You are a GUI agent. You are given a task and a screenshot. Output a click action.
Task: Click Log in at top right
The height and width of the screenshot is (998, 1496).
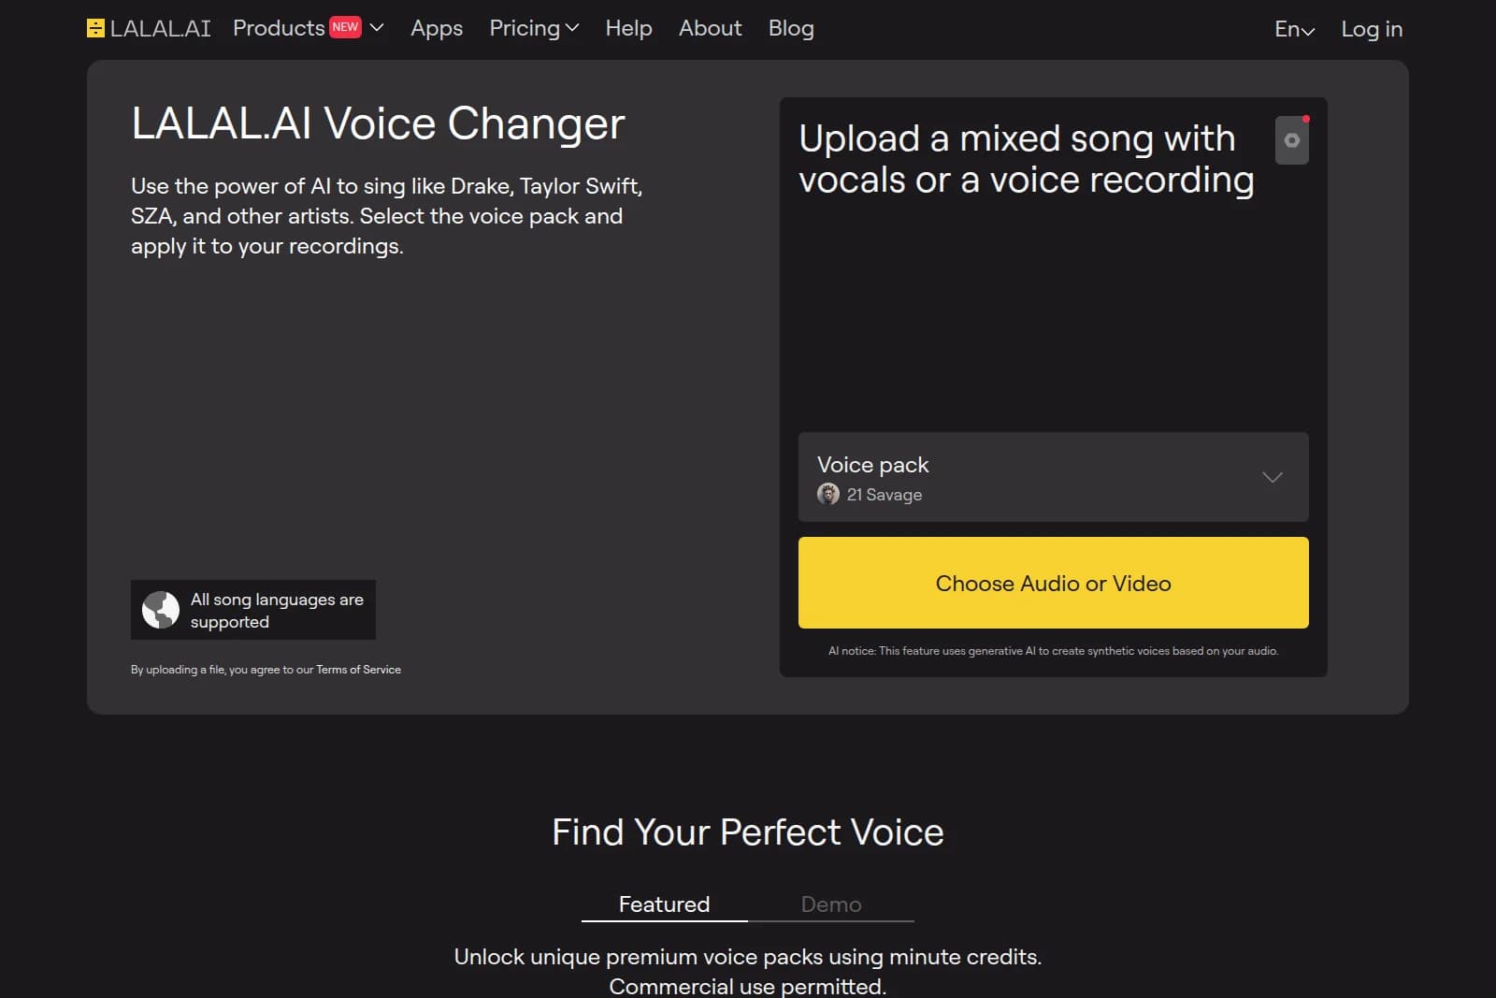pyautogui.click(x=1371, y=29)
